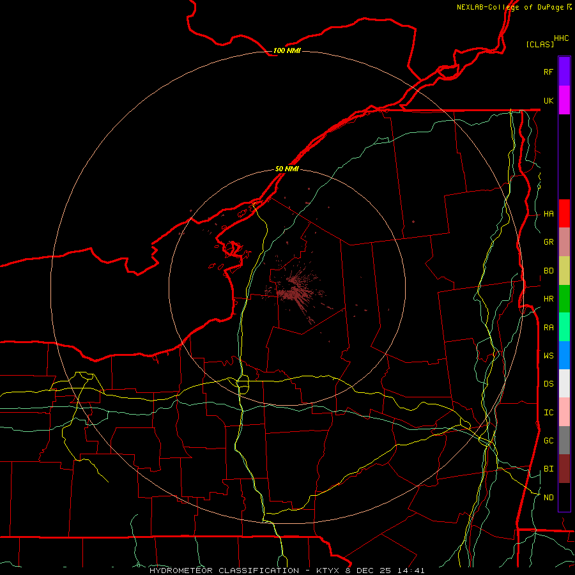The width and height of the screenshot is (575, 575).
Task: Click the 100 NMI range ring label
Action: [287, 50]
